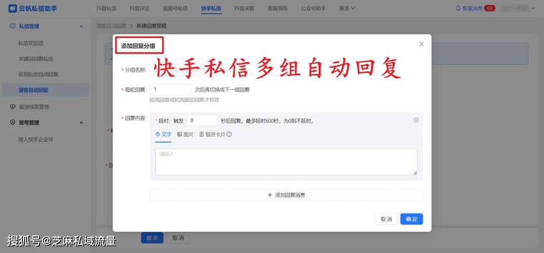Open 留资线索管理 in the sidebar

pos(33,107)
